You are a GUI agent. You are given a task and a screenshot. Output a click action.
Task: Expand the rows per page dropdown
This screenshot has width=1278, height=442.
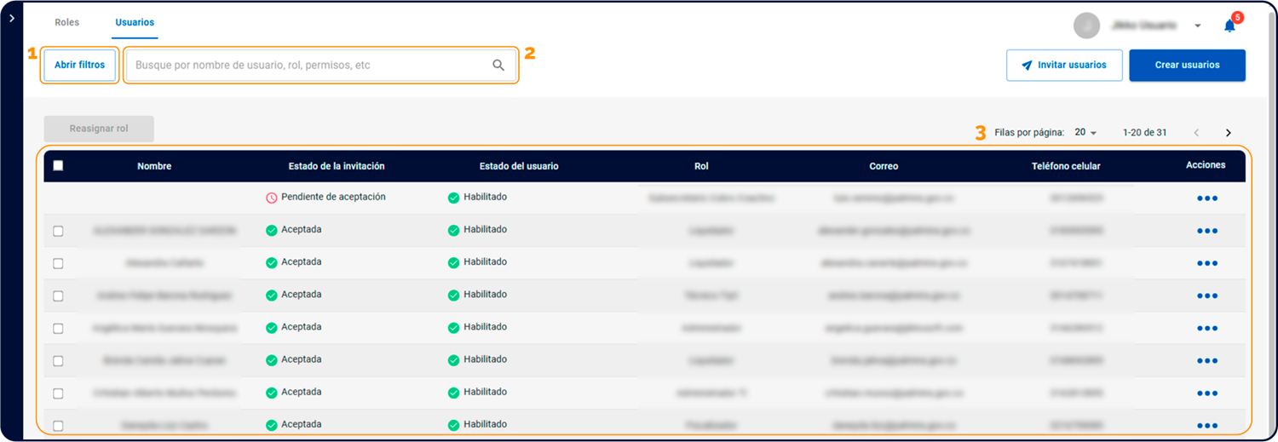pos(1085,133)
